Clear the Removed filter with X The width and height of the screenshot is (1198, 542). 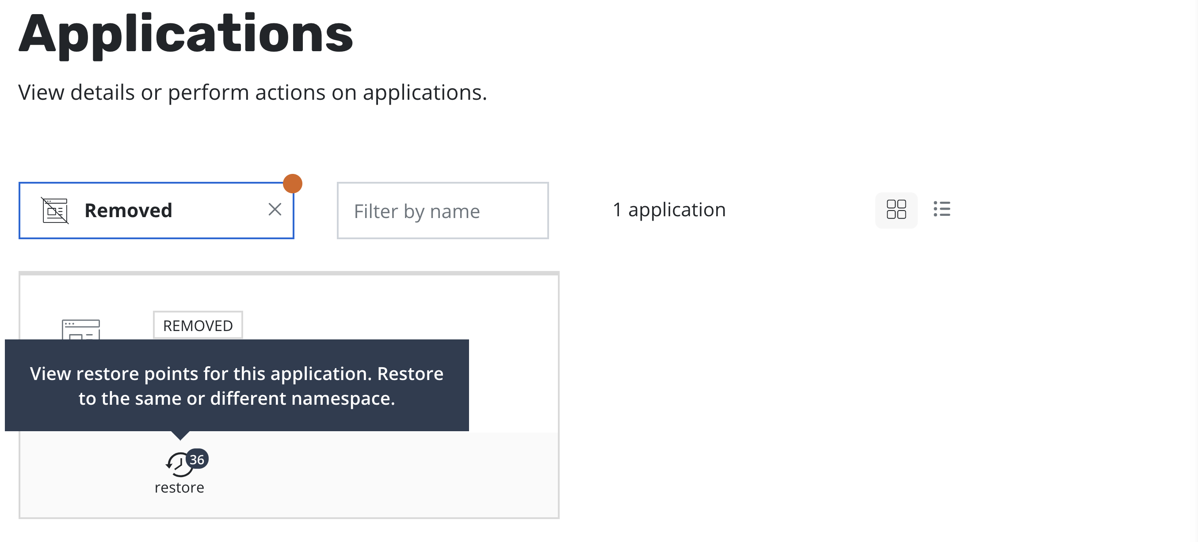pyautogui.click(x=275, y=210)
